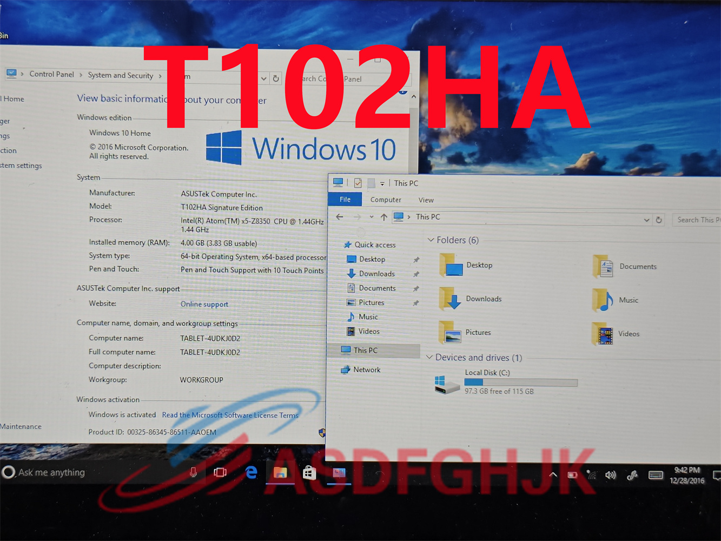Collapse the Folders (6) group
721x541 pixels.
(431, 240)
